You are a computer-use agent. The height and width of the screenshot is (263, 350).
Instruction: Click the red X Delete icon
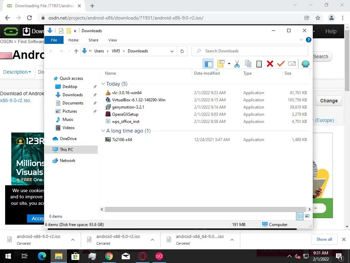[270, 64]
